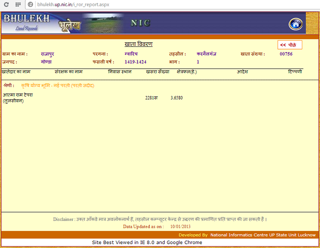The image size is (320, 248).
Task: Click the site information icon beside the URL
Action: [x=31, y=5]
